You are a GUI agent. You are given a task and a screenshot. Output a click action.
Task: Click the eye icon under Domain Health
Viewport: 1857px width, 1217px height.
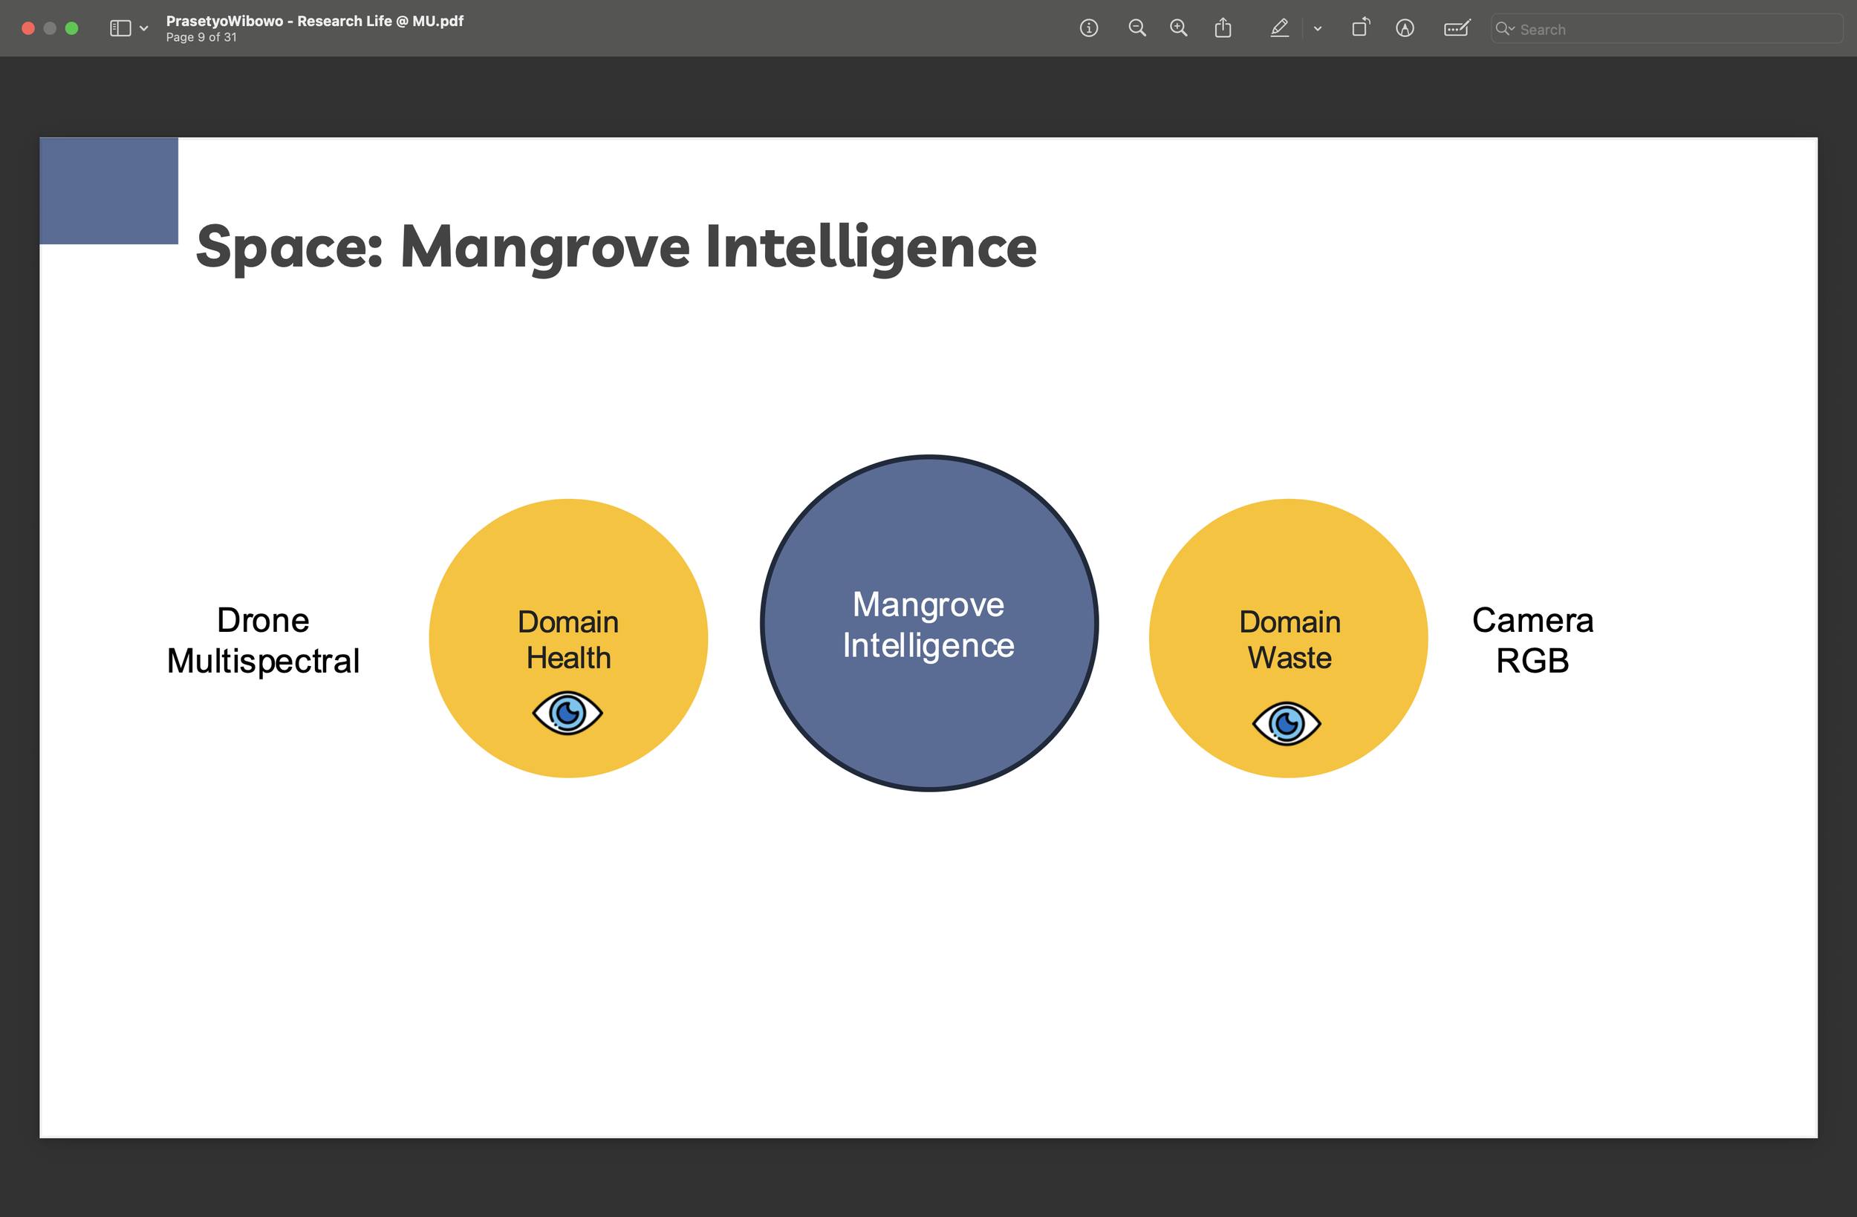pyautogui.click(x=567, y=712)
